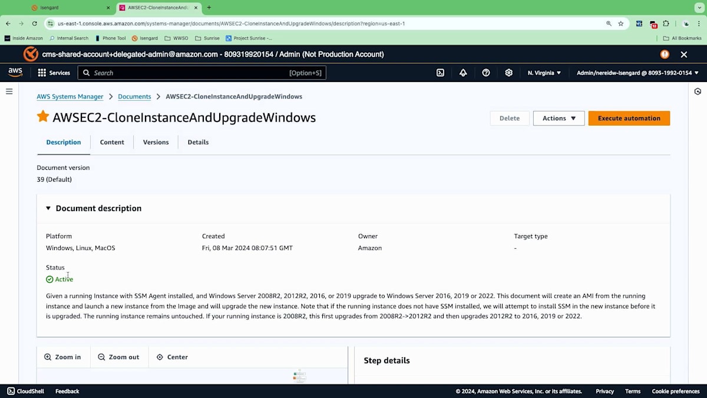Click the document version 39 (Default) text
This screenshot has height=398, width=707.
click(54, 179)
